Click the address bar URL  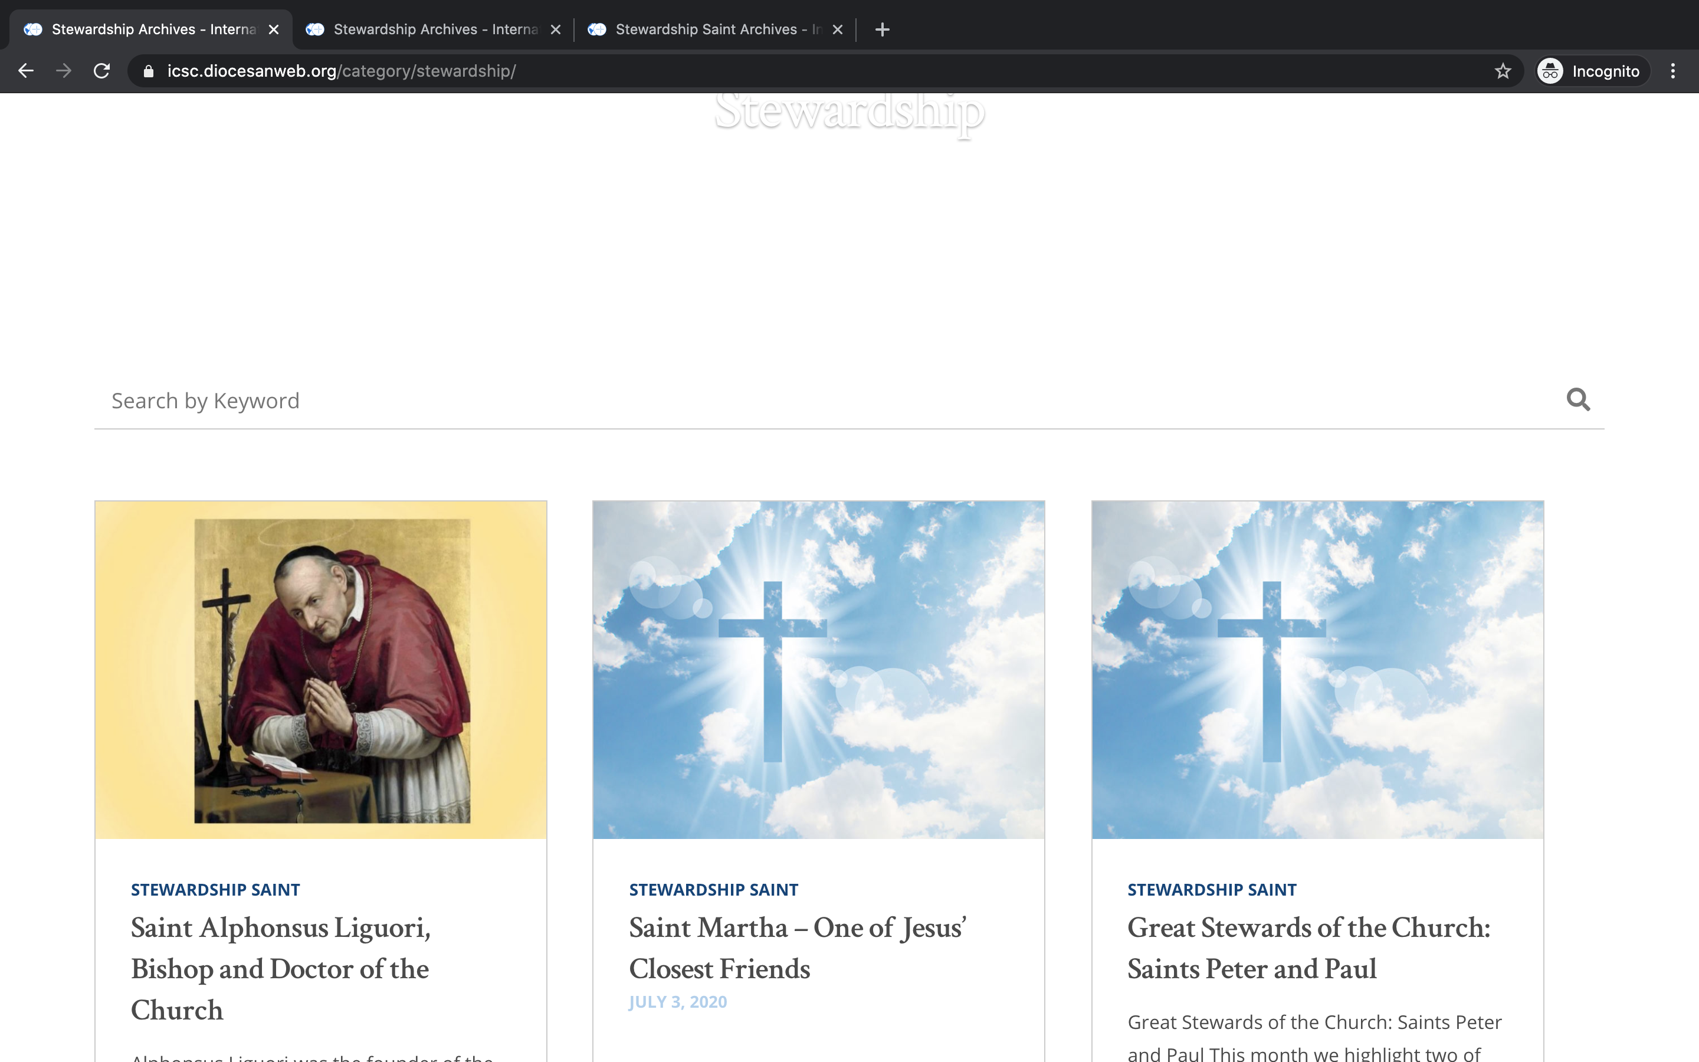(x=341, y=71)
